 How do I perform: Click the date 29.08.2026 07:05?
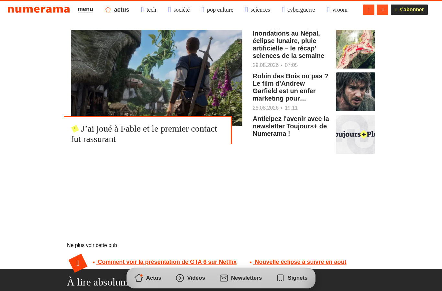point(275,65)
